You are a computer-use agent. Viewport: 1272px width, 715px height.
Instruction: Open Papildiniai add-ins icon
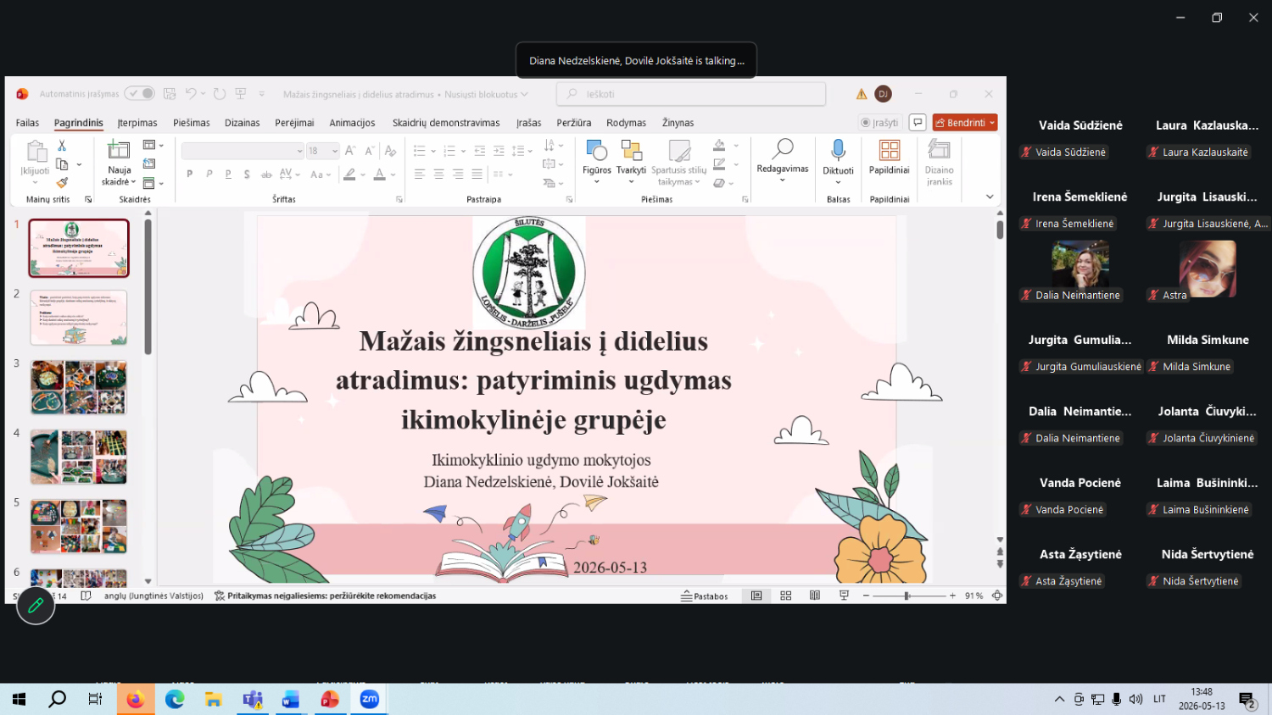coord(889,150)
